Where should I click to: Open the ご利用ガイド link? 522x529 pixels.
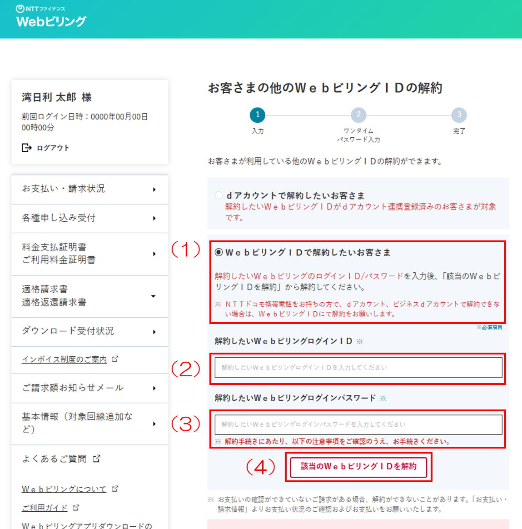(x=45, y=508)
